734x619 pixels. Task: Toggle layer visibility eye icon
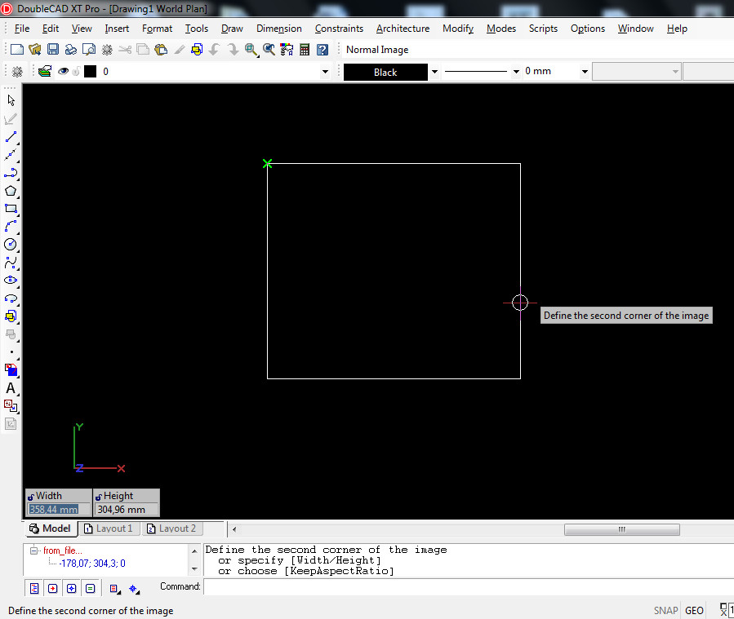[62, 72]
